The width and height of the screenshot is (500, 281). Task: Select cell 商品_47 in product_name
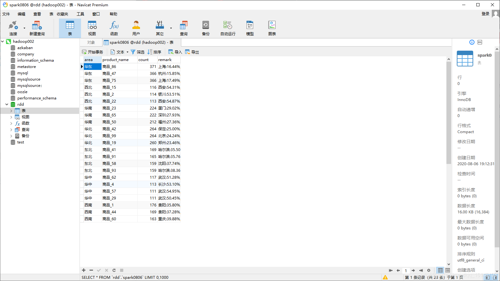(119, 73)
